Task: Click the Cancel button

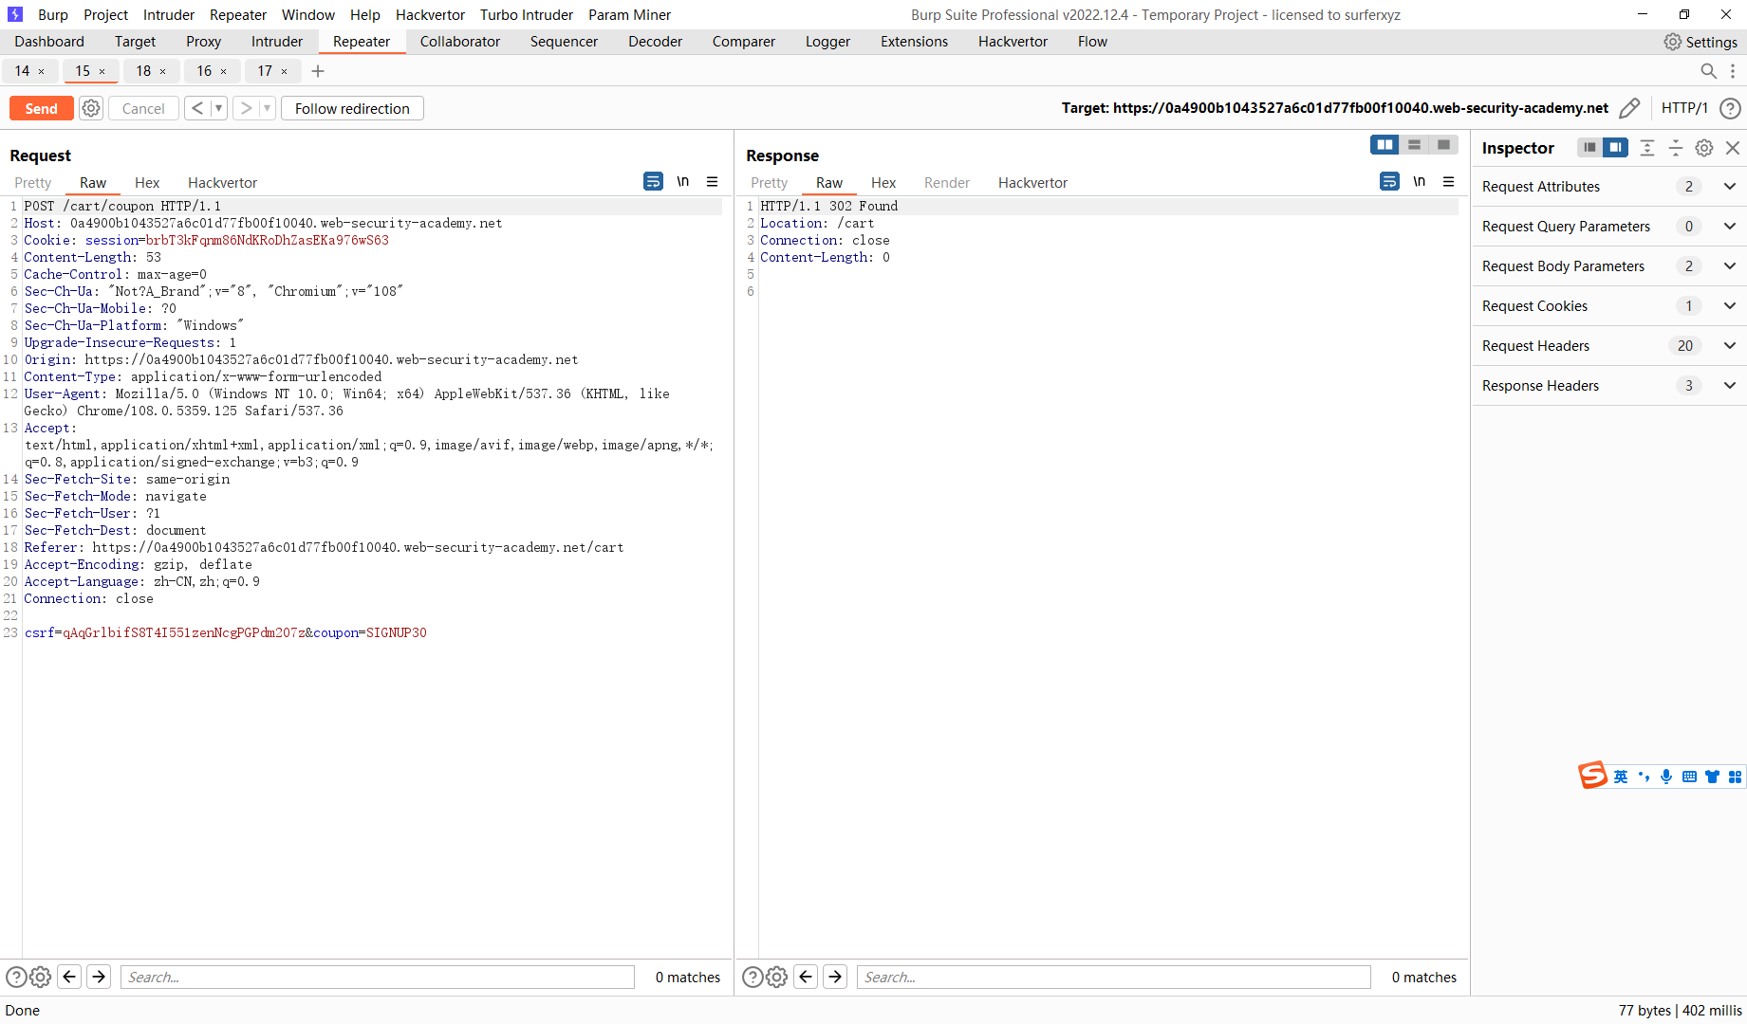Action: pyautogui.click(x=143, y=108)
